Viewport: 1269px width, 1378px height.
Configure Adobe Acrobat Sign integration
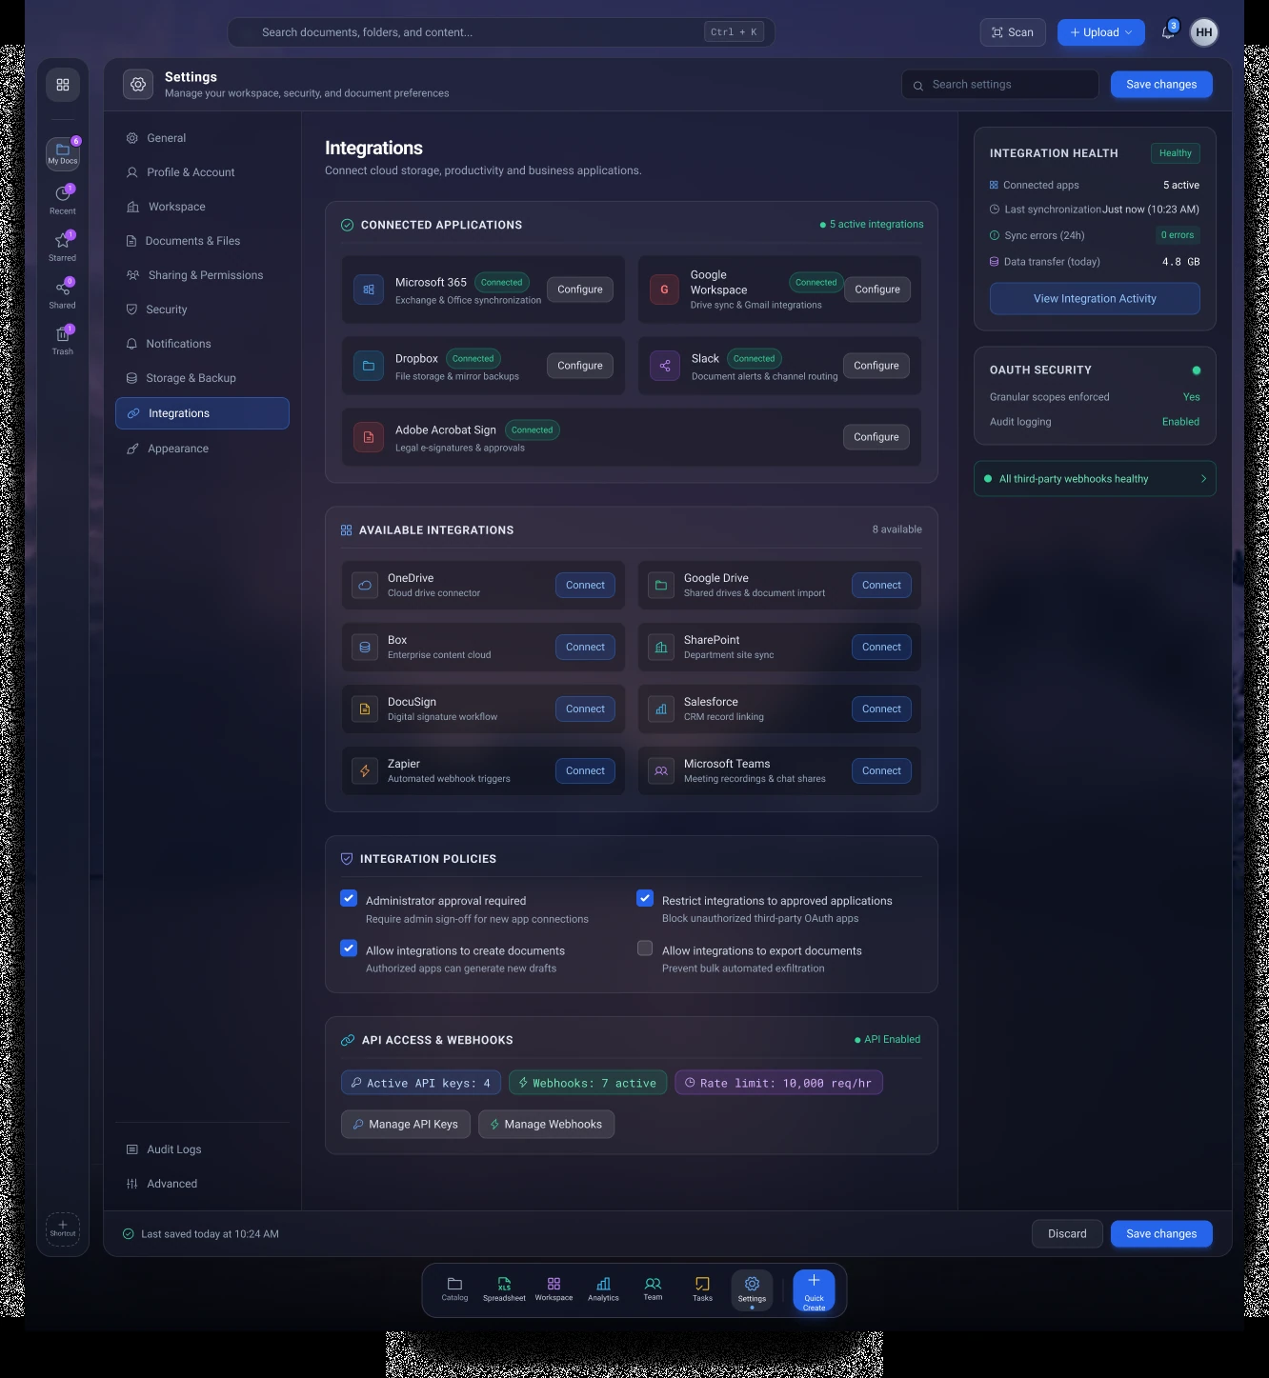point(876,437)
